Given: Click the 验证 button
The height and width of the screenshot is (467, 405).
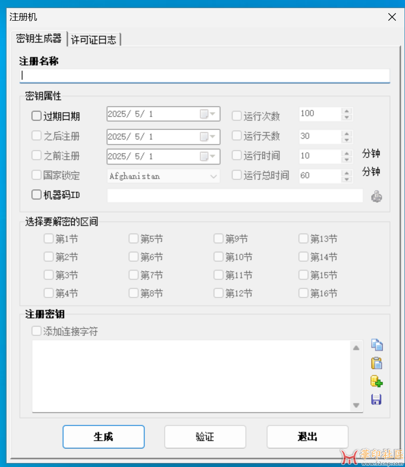Looking at the screenshot, I should (x=205, y=437).
